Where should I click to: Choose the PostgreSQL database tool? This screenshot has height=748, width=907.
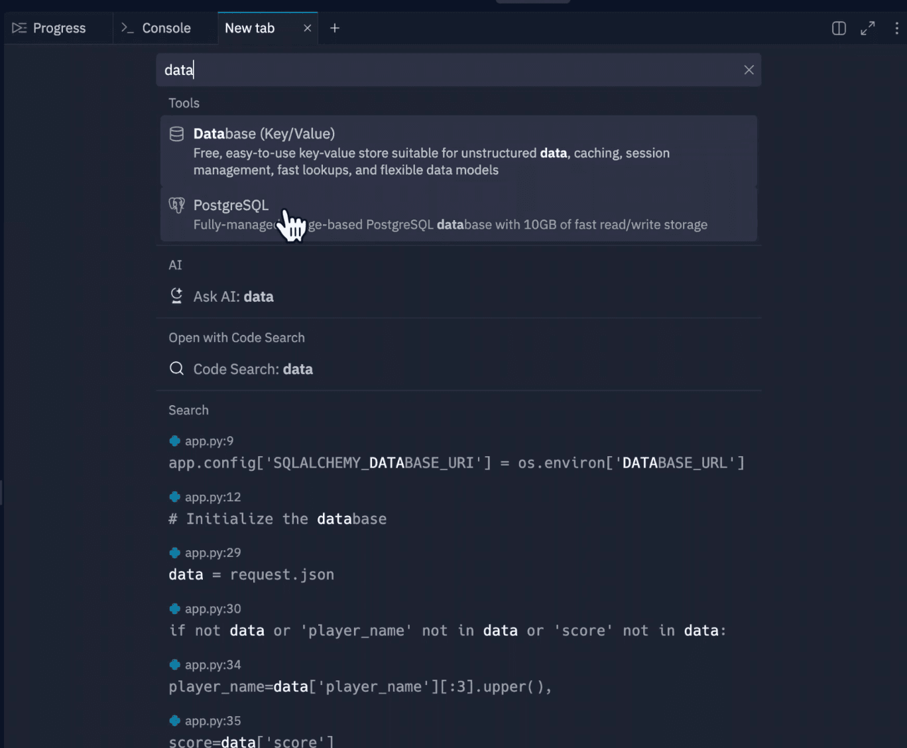pos(457,214)
